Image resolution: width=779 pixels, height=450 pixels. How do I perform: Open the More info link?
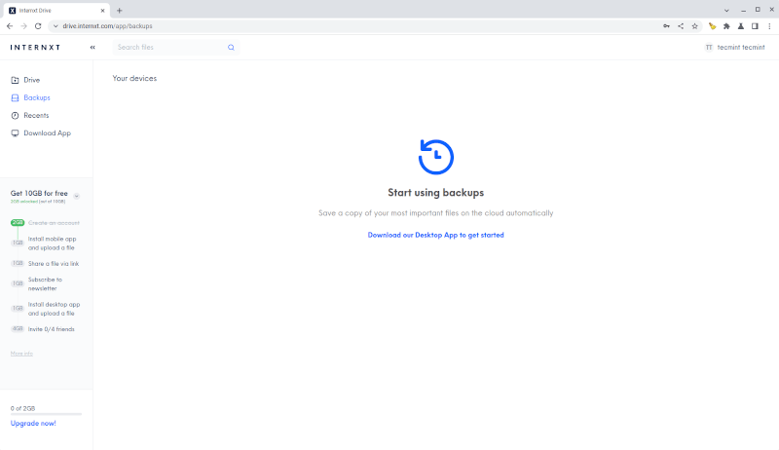(21, 354)
